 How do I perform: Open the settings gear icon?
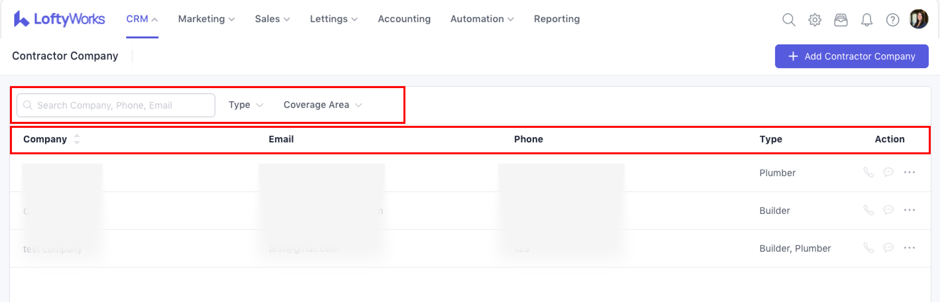click(x=814, y=20)
